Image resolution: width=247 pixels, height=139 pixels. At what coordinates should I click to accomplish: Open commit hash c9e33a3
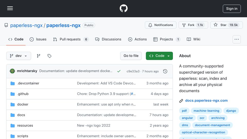click(x=133, y=71)
